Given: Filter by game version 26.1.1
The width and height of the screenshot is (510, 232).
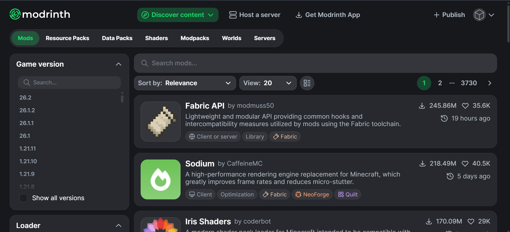Looking at the screenshot, I should click(27, 123).
